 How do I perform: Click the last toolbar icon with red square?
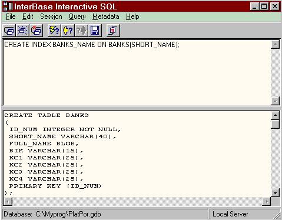[x=113, y=31]
